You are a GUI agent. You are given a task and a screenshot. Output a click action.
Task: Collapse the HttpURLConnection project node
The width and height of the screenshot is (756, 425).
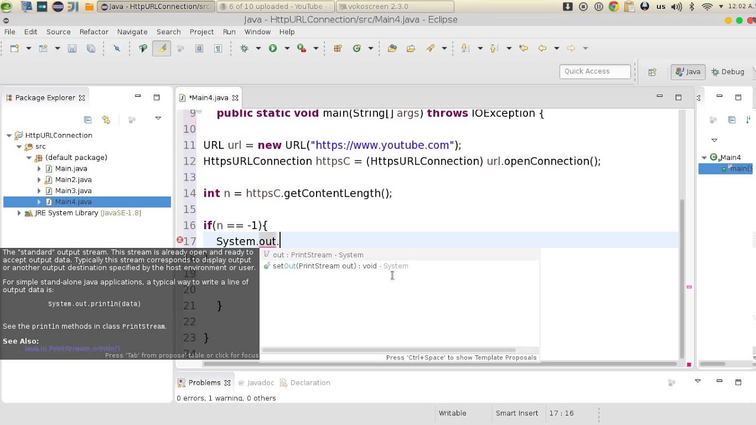[9, 135]
